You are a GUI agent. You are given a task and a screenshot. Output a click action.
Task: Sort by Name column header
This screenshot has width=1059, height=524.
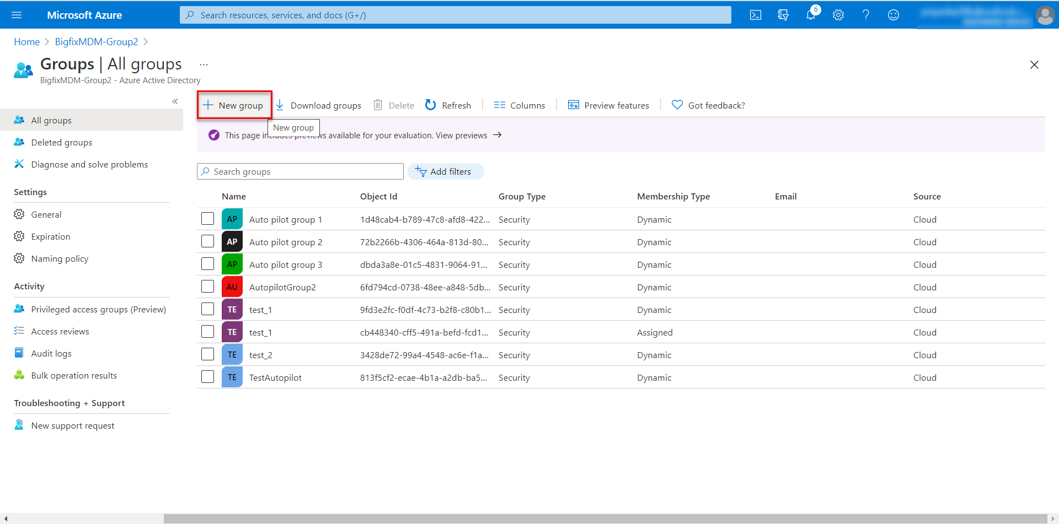click(x=234, y=196)
